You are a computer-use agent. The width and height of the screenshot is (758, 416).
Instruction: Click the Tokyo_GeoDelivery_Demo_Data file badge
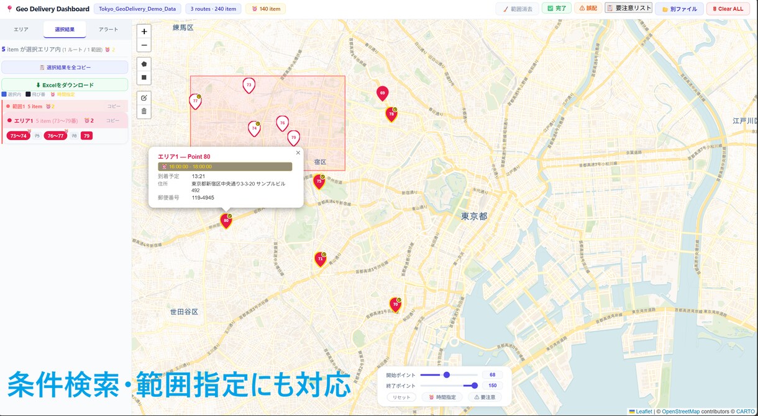[137, 9]
